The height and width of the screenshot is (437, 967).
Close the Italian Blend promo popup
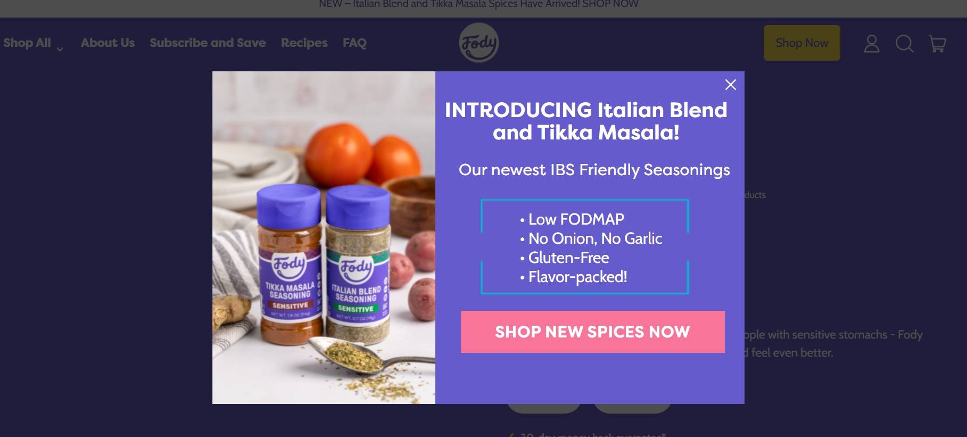(731, 85)
